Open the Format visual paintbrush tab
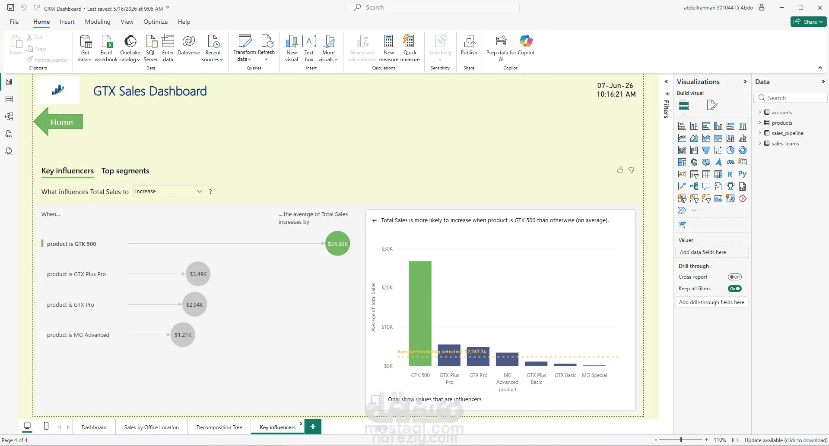 712,105
